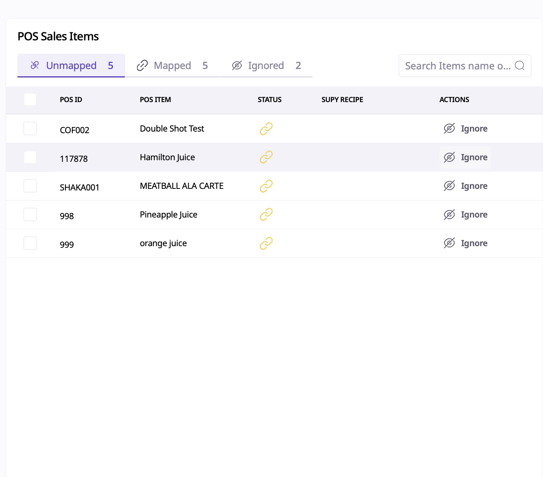The height and width of the screenshot is (477, 543).
Task: Click the search magnifier icon
Action: [520, 66]
